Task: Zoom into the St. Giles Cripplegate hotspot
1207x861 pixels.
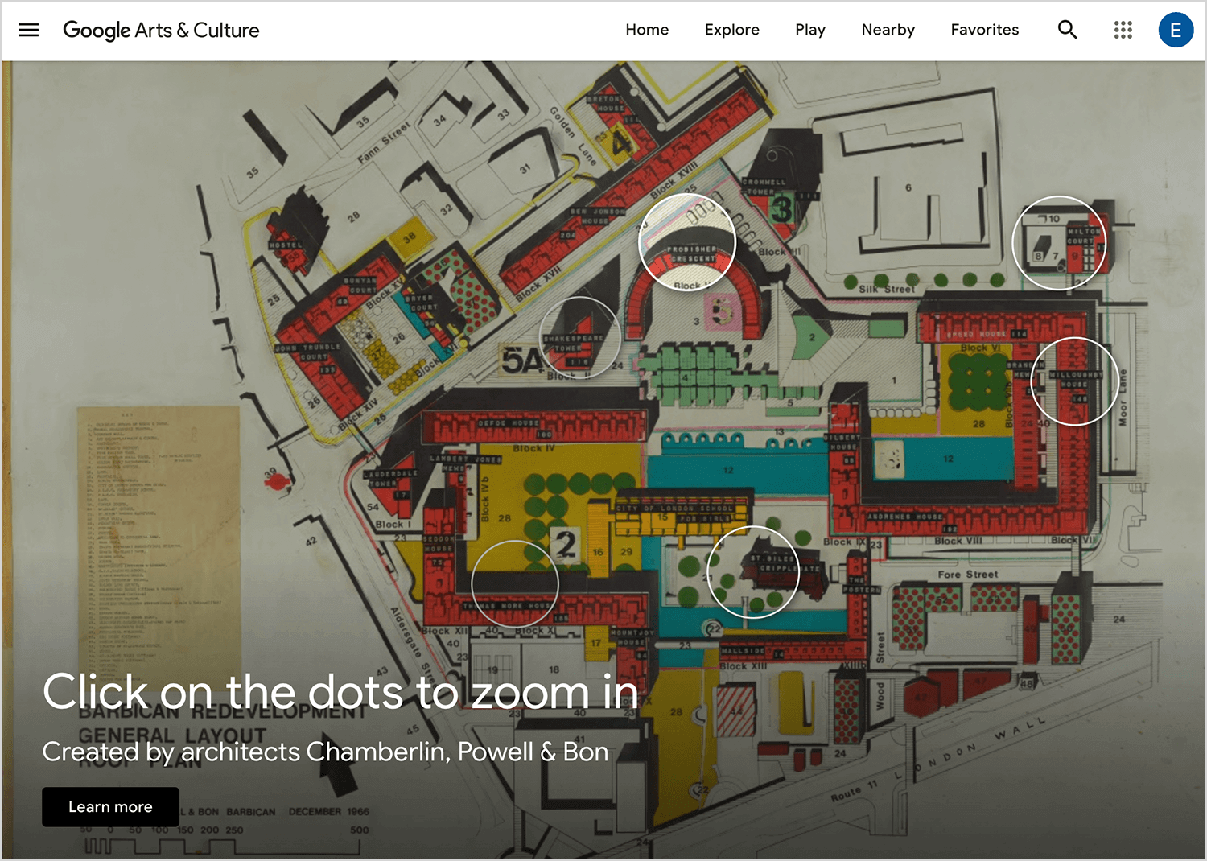Action: coord(753,572)
